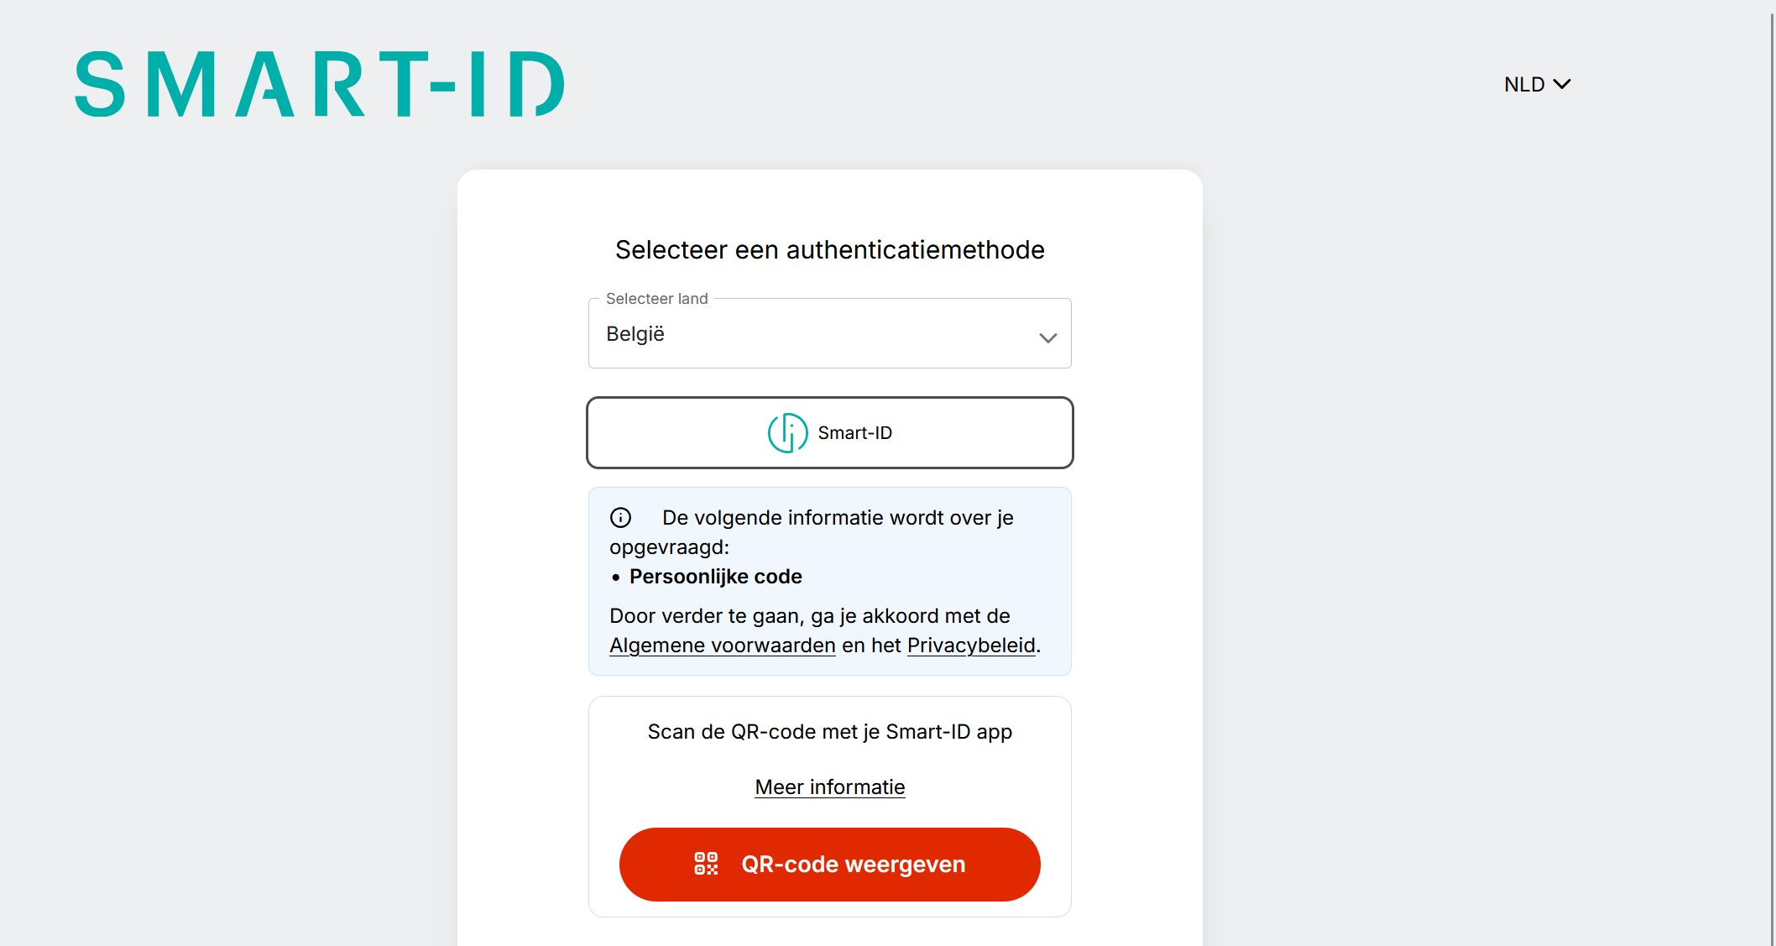Click the 'Door verder te gaan' consent text
This screenshot has height=946, width=1776.
809,616
